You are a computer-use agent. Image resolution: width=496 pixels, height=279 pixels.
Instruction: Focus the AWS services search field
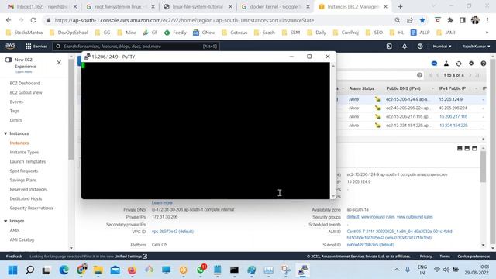pos(136,46)
